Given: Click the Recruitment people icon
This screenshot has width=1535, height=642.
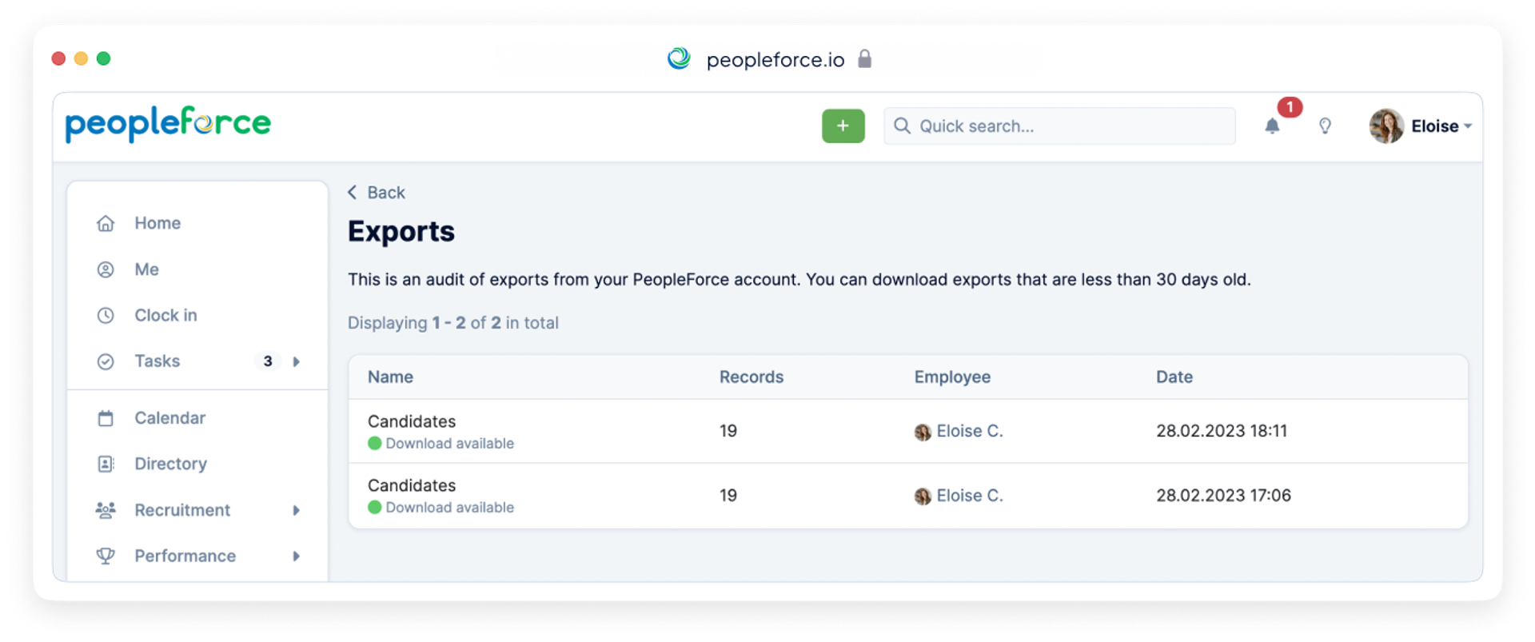Looking at the screenshot, I should (106, 510).
